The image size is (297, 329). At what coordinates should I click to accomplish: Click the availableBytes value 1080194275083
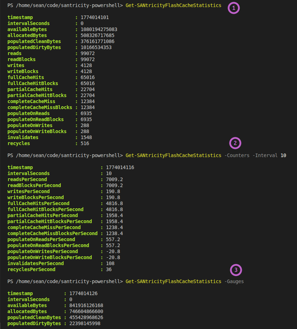click(99, 29)
